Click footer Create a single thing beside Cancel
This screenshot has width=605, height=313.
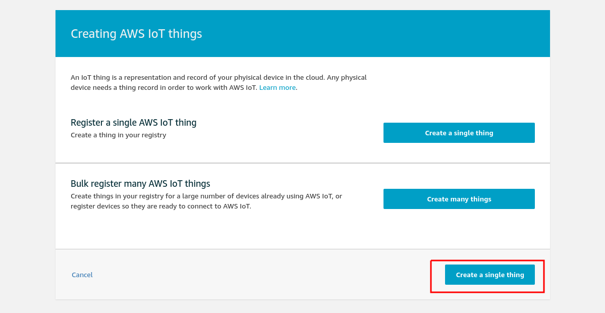489,275
